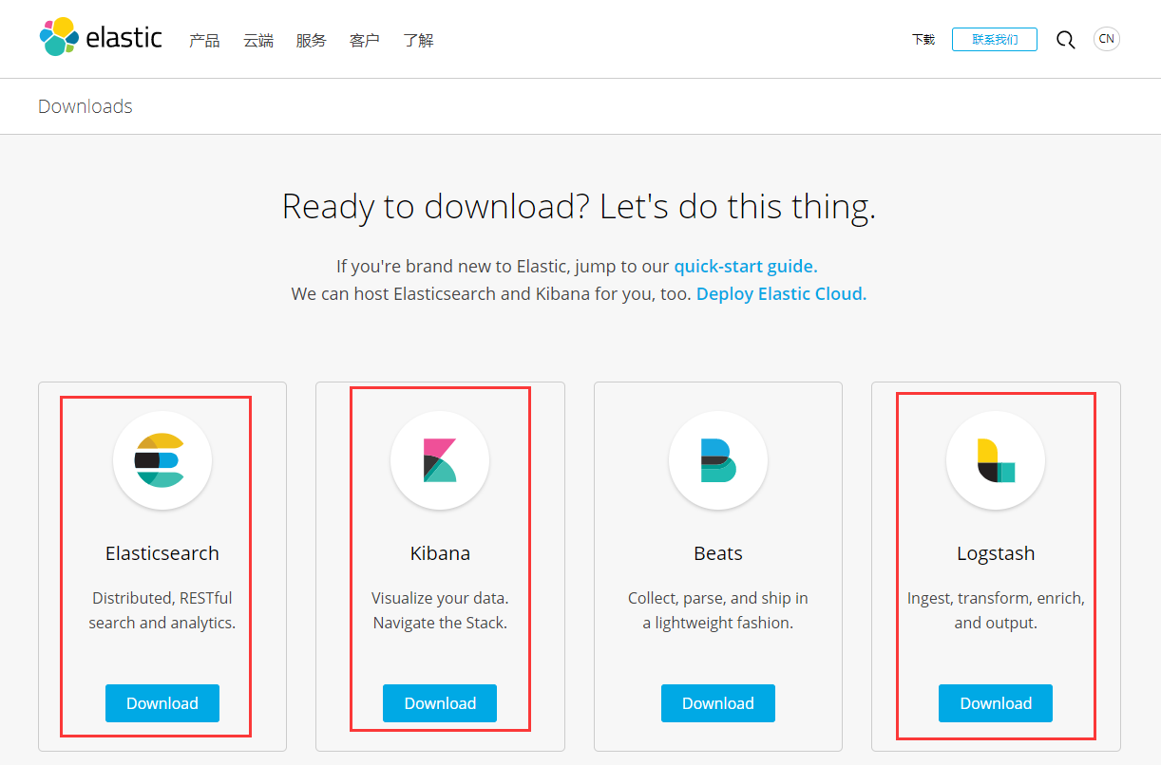Click the Kibana product logo
The image size is (1161, 765).
(x=440, y=461)
